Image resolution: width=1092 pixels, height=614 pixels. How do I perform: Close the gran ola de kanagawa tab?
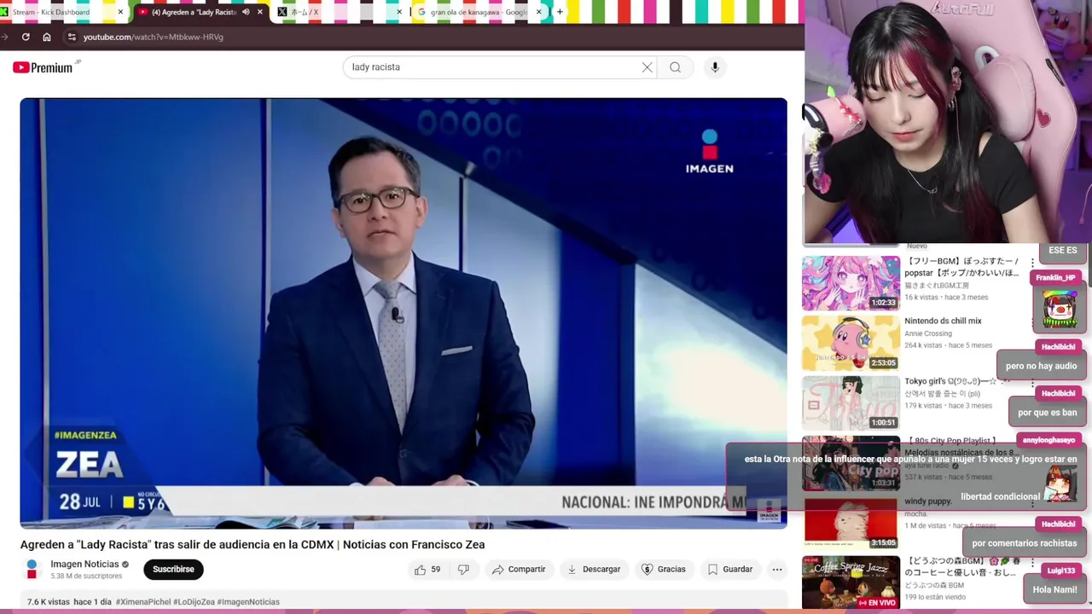(x=538, y=12)
